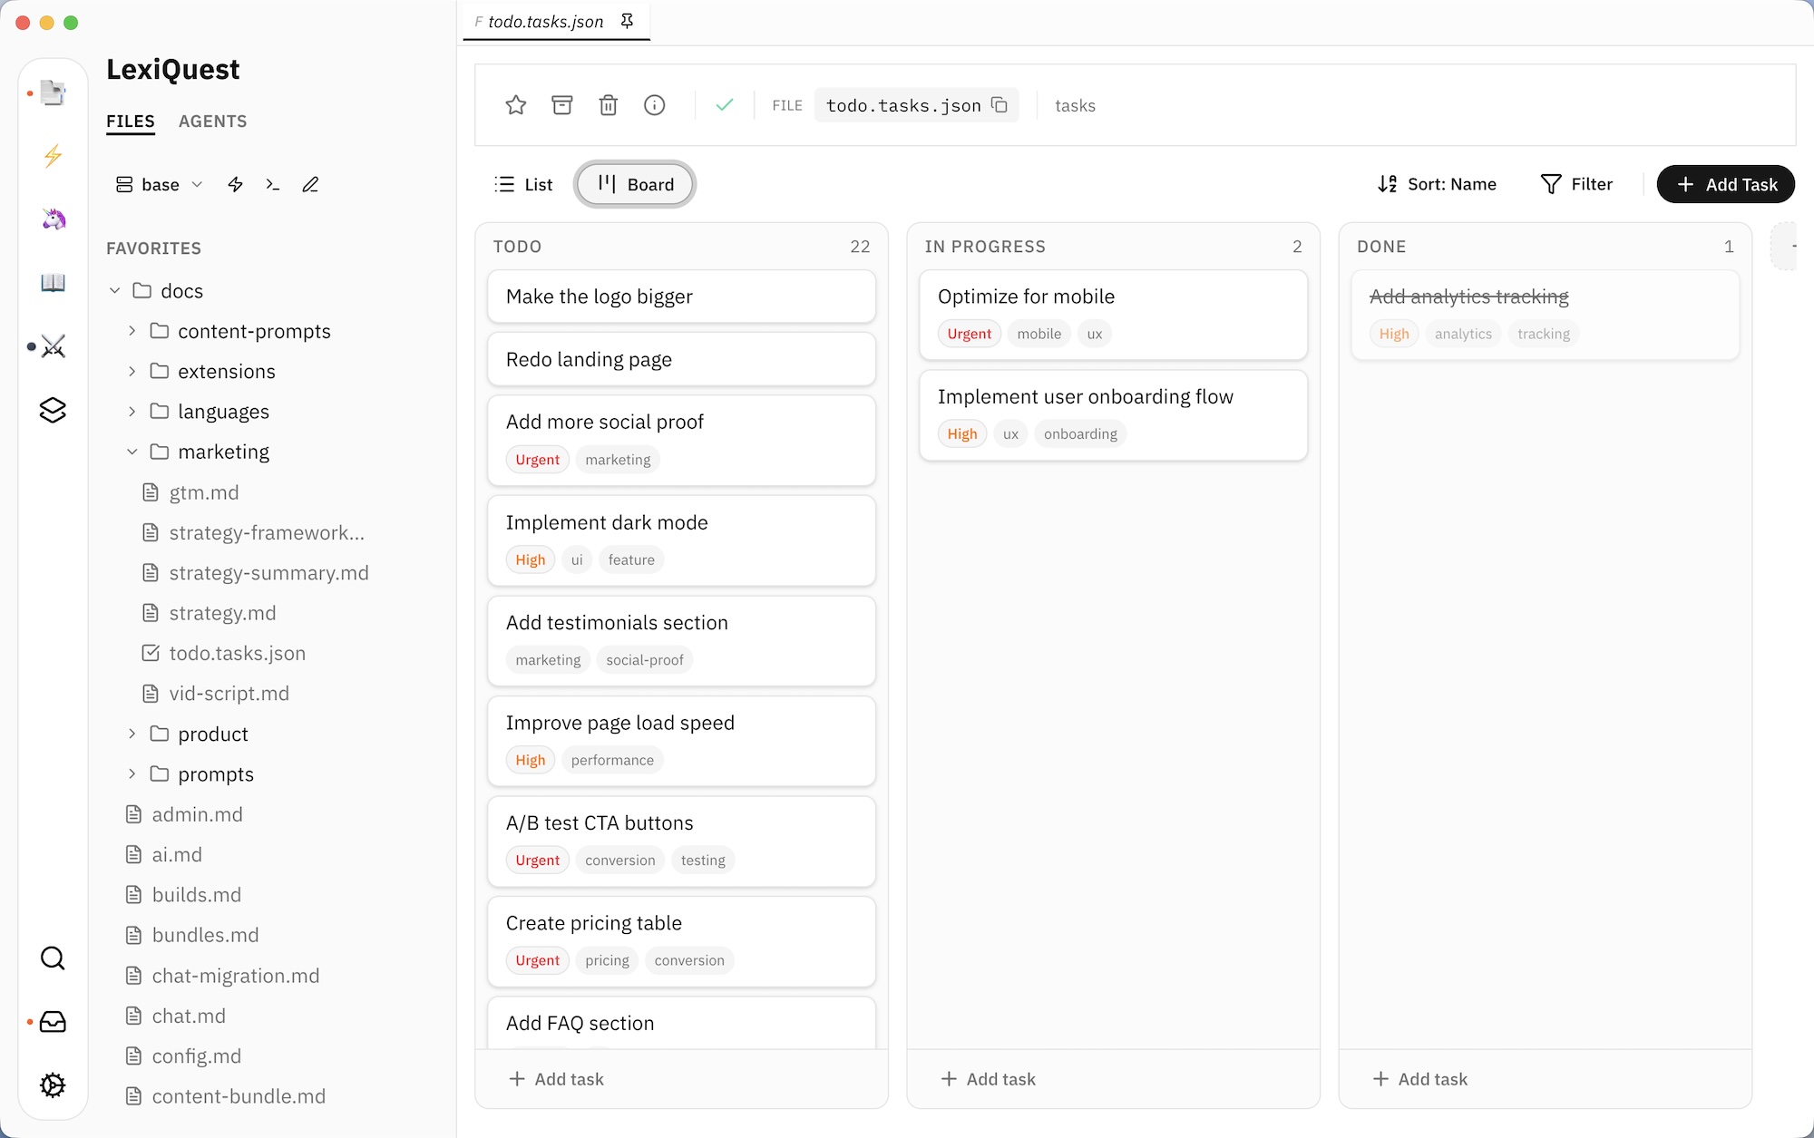Click the crossed swords sidebar icon
The height and width of the screenshot is (1138, 1814).
(53, 345)
